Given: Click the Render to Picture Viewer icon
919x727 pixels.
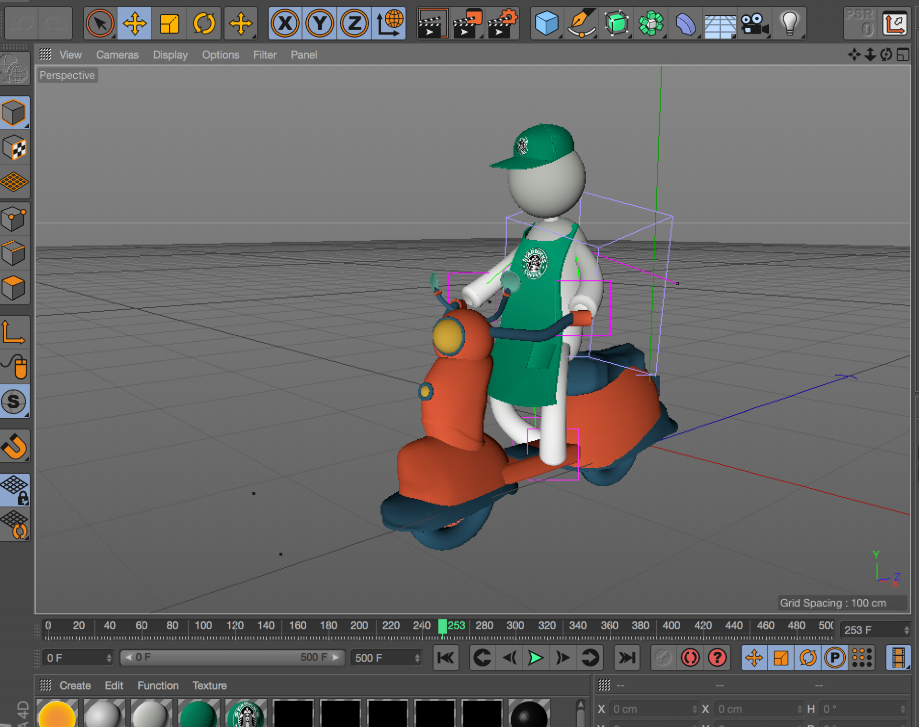Looking at the screenshot, I should pos(467,23).
